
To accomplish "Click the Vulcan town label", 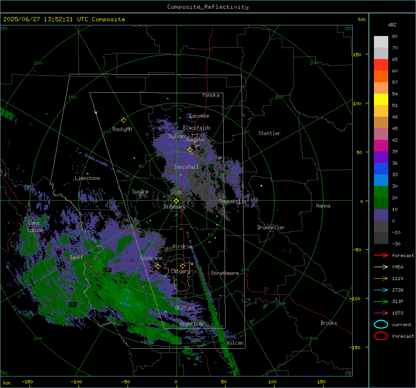I will pos(235,343).
